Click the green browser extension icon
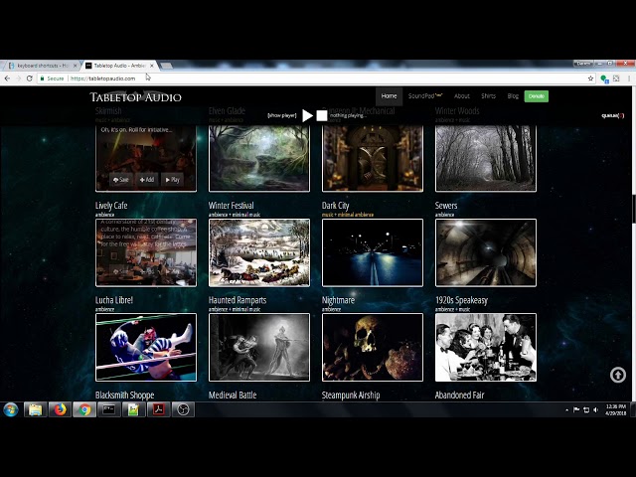 pyautogui.click(x=604, y=79)
